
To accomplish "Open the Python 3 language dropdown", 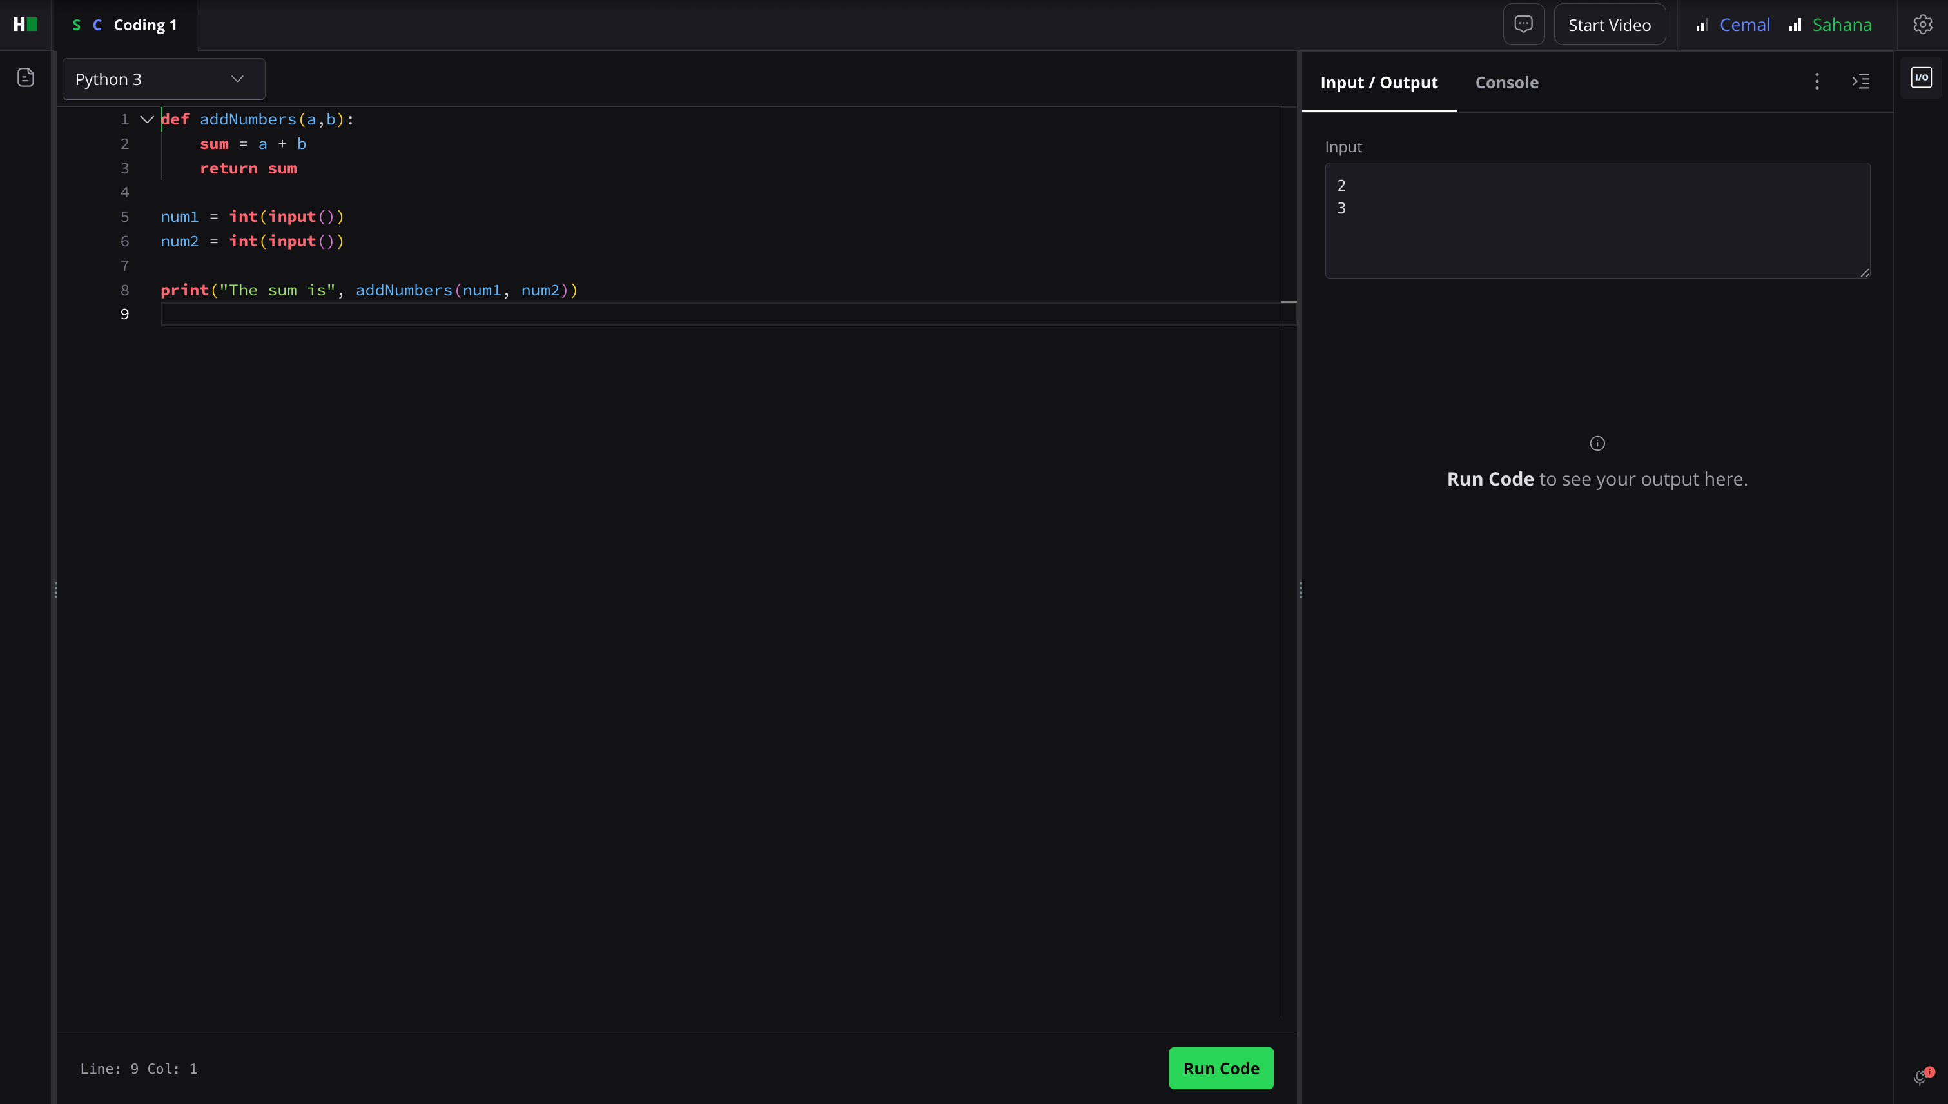I will click(163, 79).
